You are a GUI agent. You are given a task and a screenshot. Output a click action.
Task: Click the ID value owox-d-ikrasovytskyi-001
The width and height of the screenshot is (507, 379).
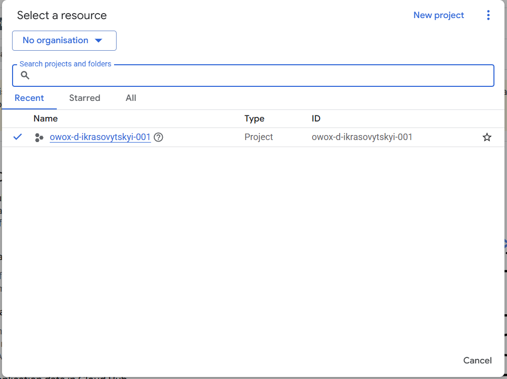[362, 137]
